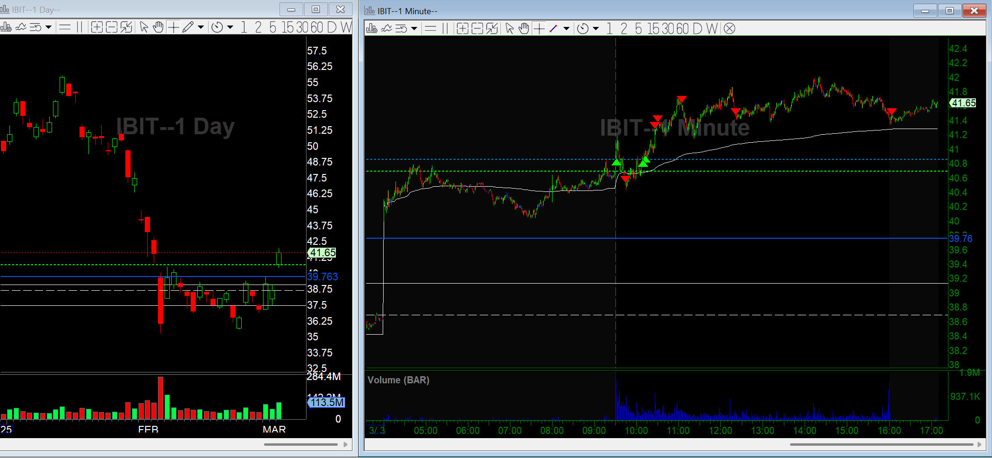Open the timer dropdown arrow in Day chart
The height and width of the screenshot is (458, 992).
230,27
